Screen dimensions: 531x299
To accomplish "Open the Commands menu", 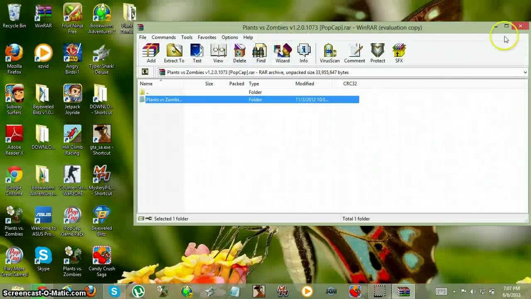I will coord(163,37).
